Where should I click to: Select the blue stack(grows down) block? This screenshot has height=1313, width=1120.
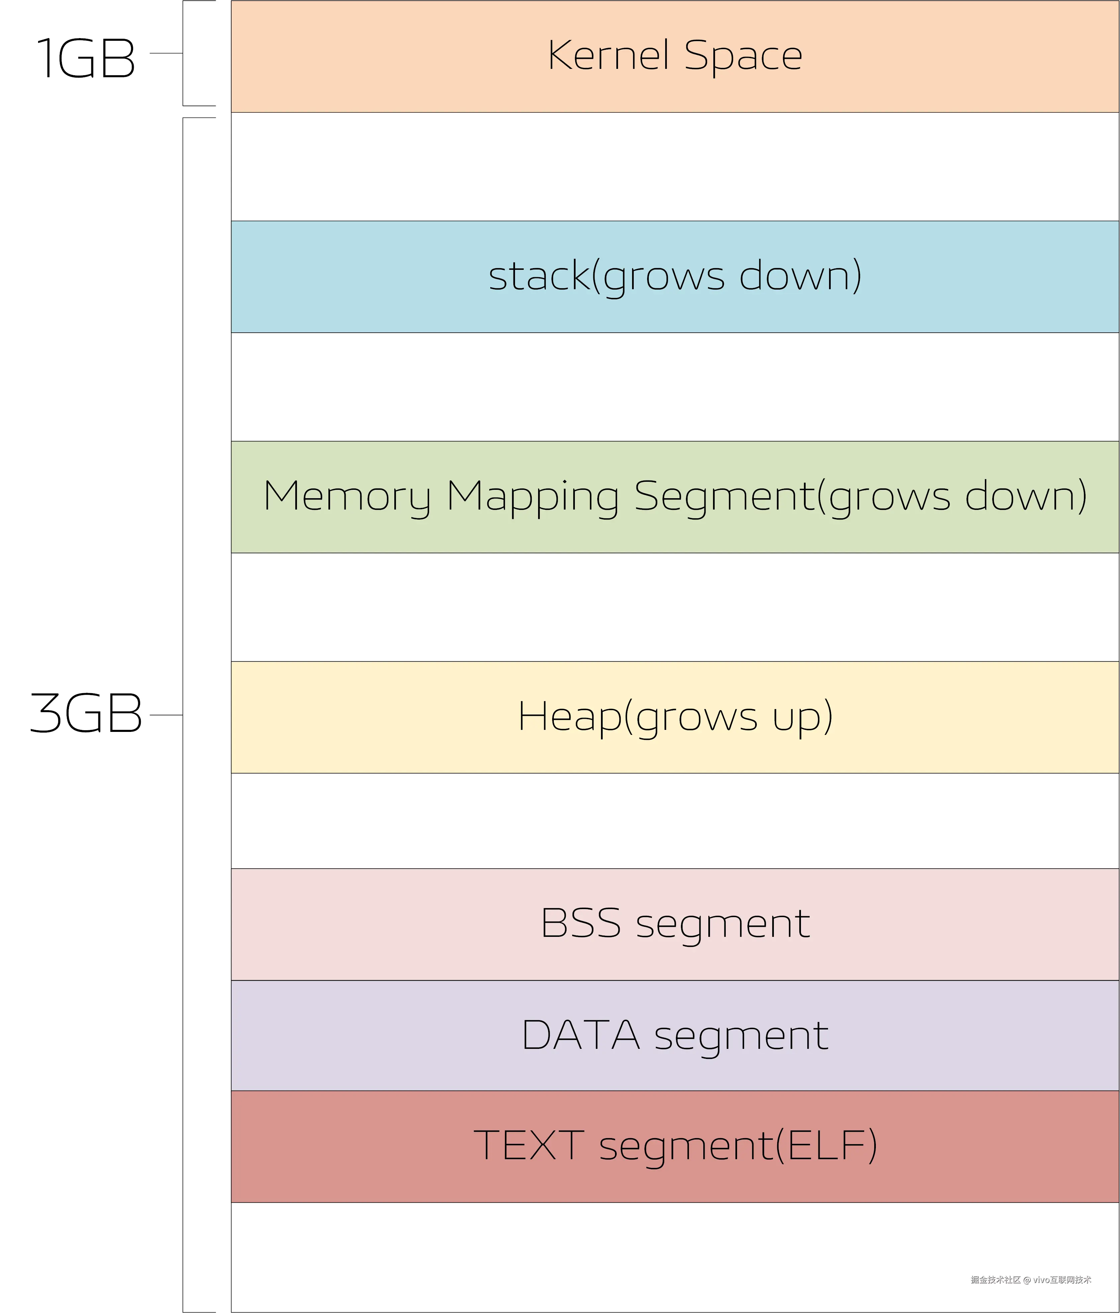675,276
